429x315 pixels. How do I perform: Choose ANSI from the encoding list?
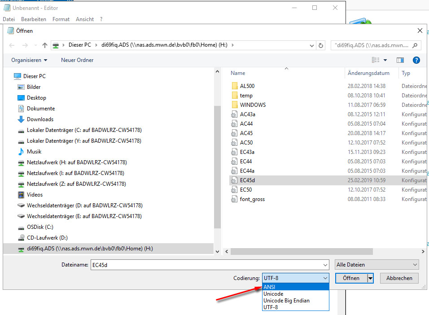coord(270,287)
